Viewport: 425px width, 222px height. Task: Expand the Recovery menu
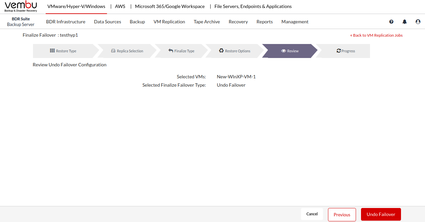[x=238, y=22]
